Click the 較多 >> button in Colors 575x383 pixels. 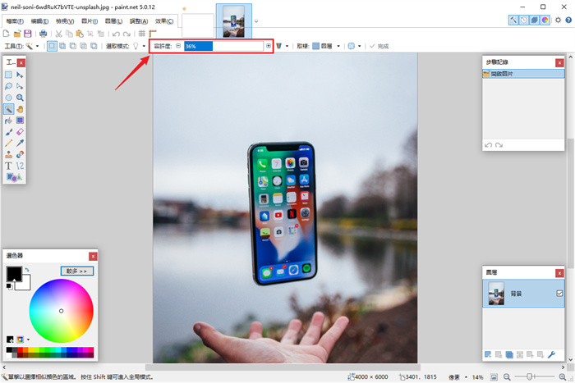pos(77,270)
